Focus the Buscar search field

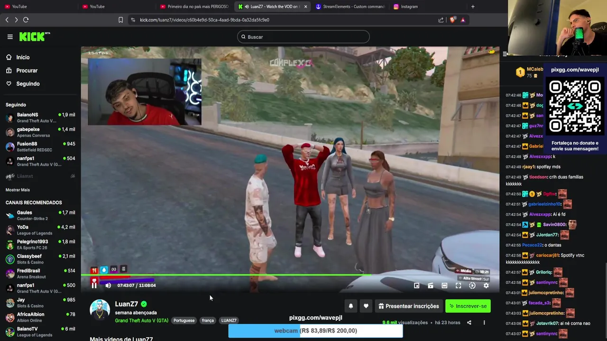point(303,37)
